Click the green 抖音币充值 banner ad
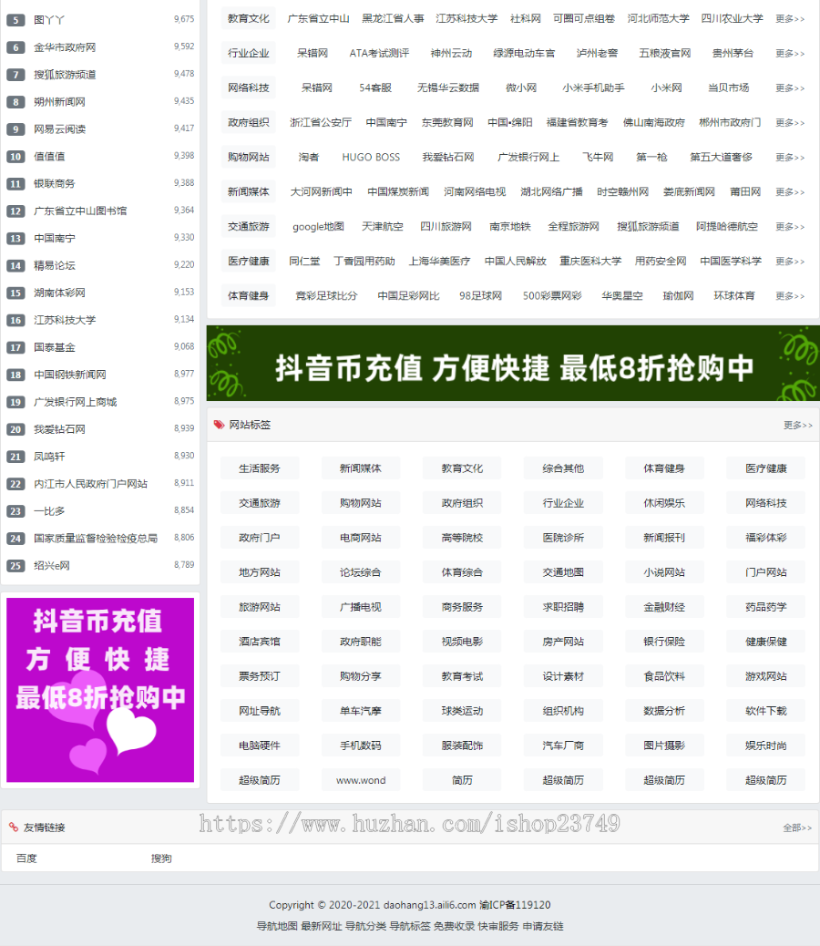Viewport: 820px width, 946px height. [x=513, y=364]
